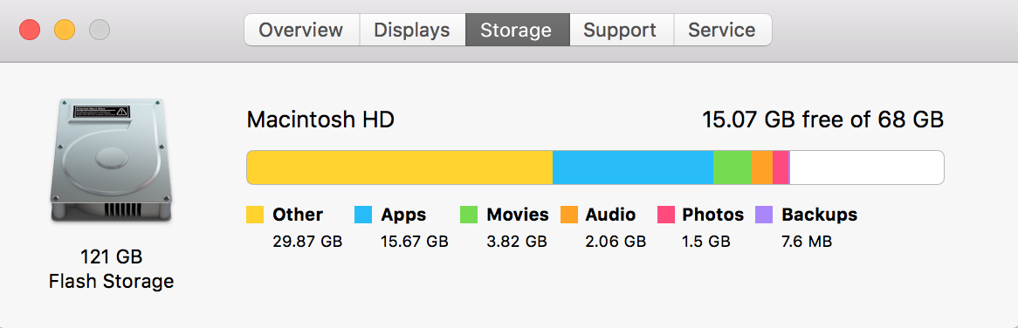Switch to the Overview tab
The image size is (1018, 328).
pyautogui.click(x=301, y=30)
